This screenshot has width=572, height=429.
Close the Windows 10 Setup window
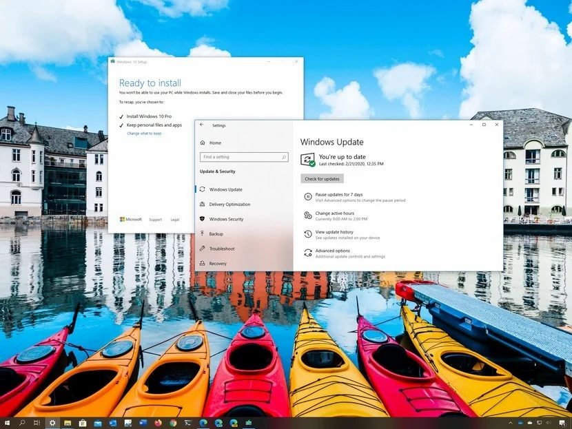coord(296,61)
